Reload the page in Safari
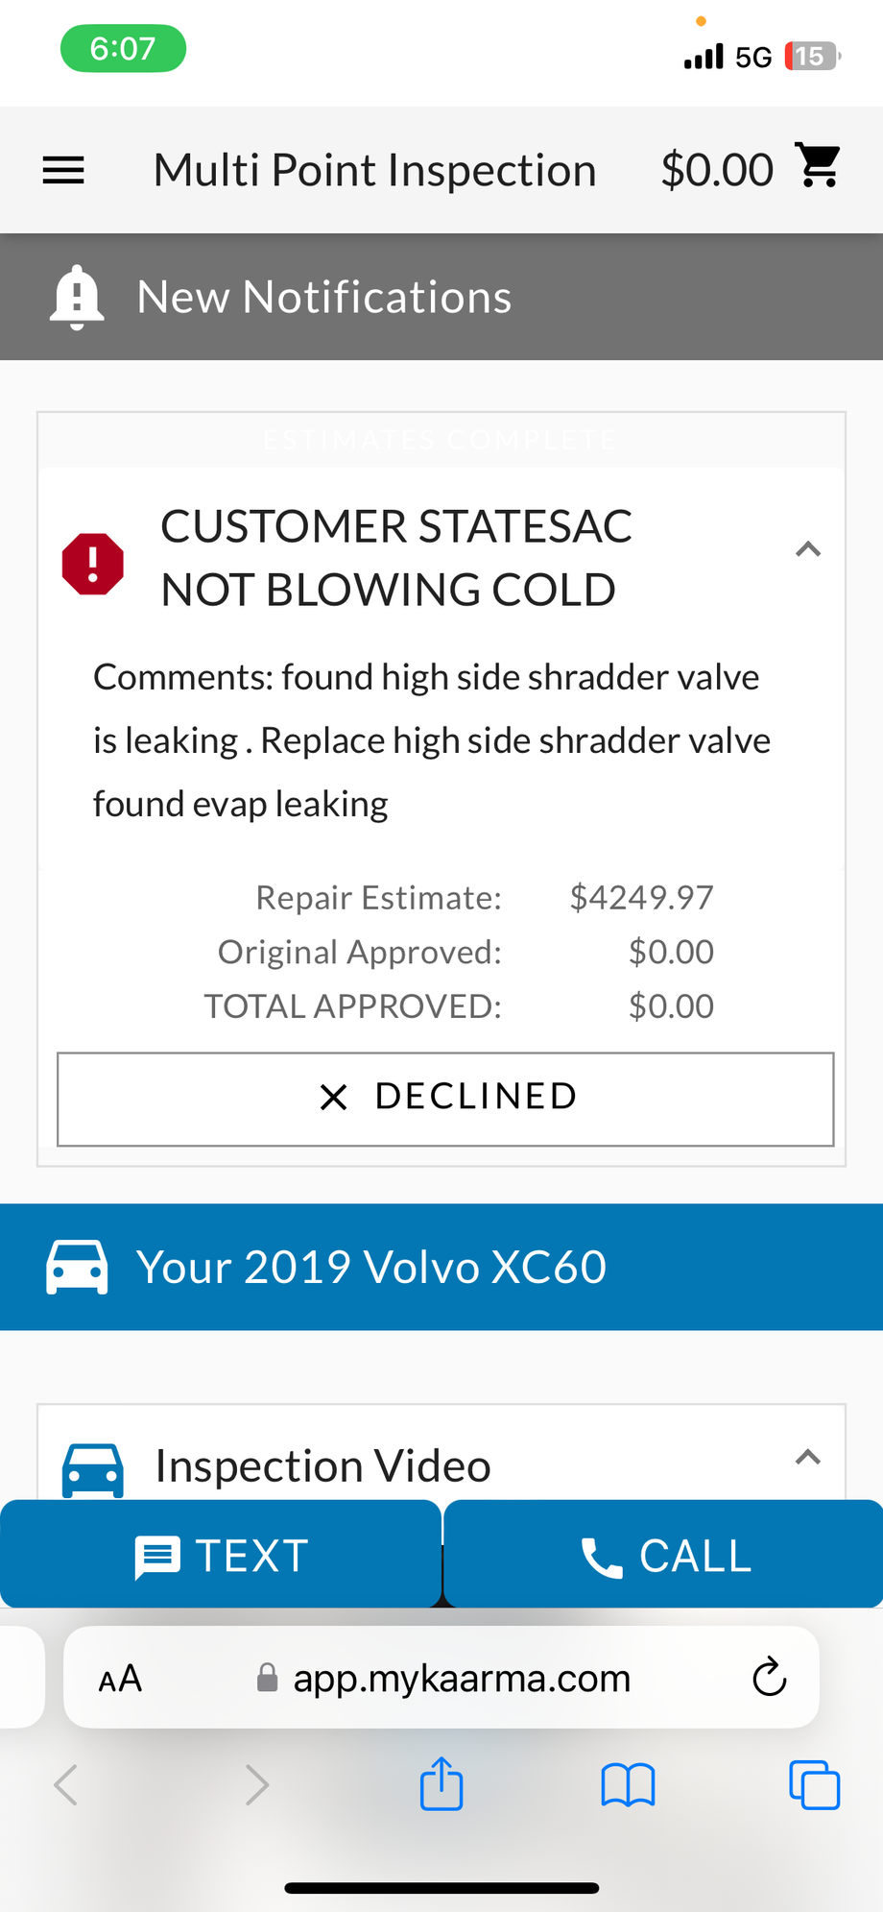 pyautogui.click(x=769, y=1678)
